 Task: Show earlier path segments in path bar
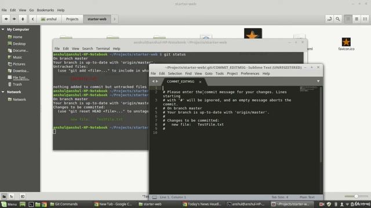(x=32, y=19)
